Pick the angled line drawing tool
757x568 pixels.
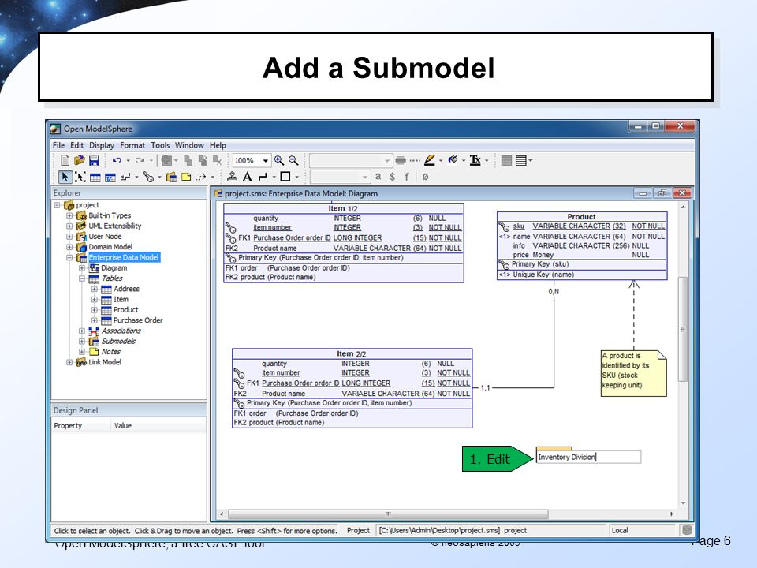click(263, 177)
